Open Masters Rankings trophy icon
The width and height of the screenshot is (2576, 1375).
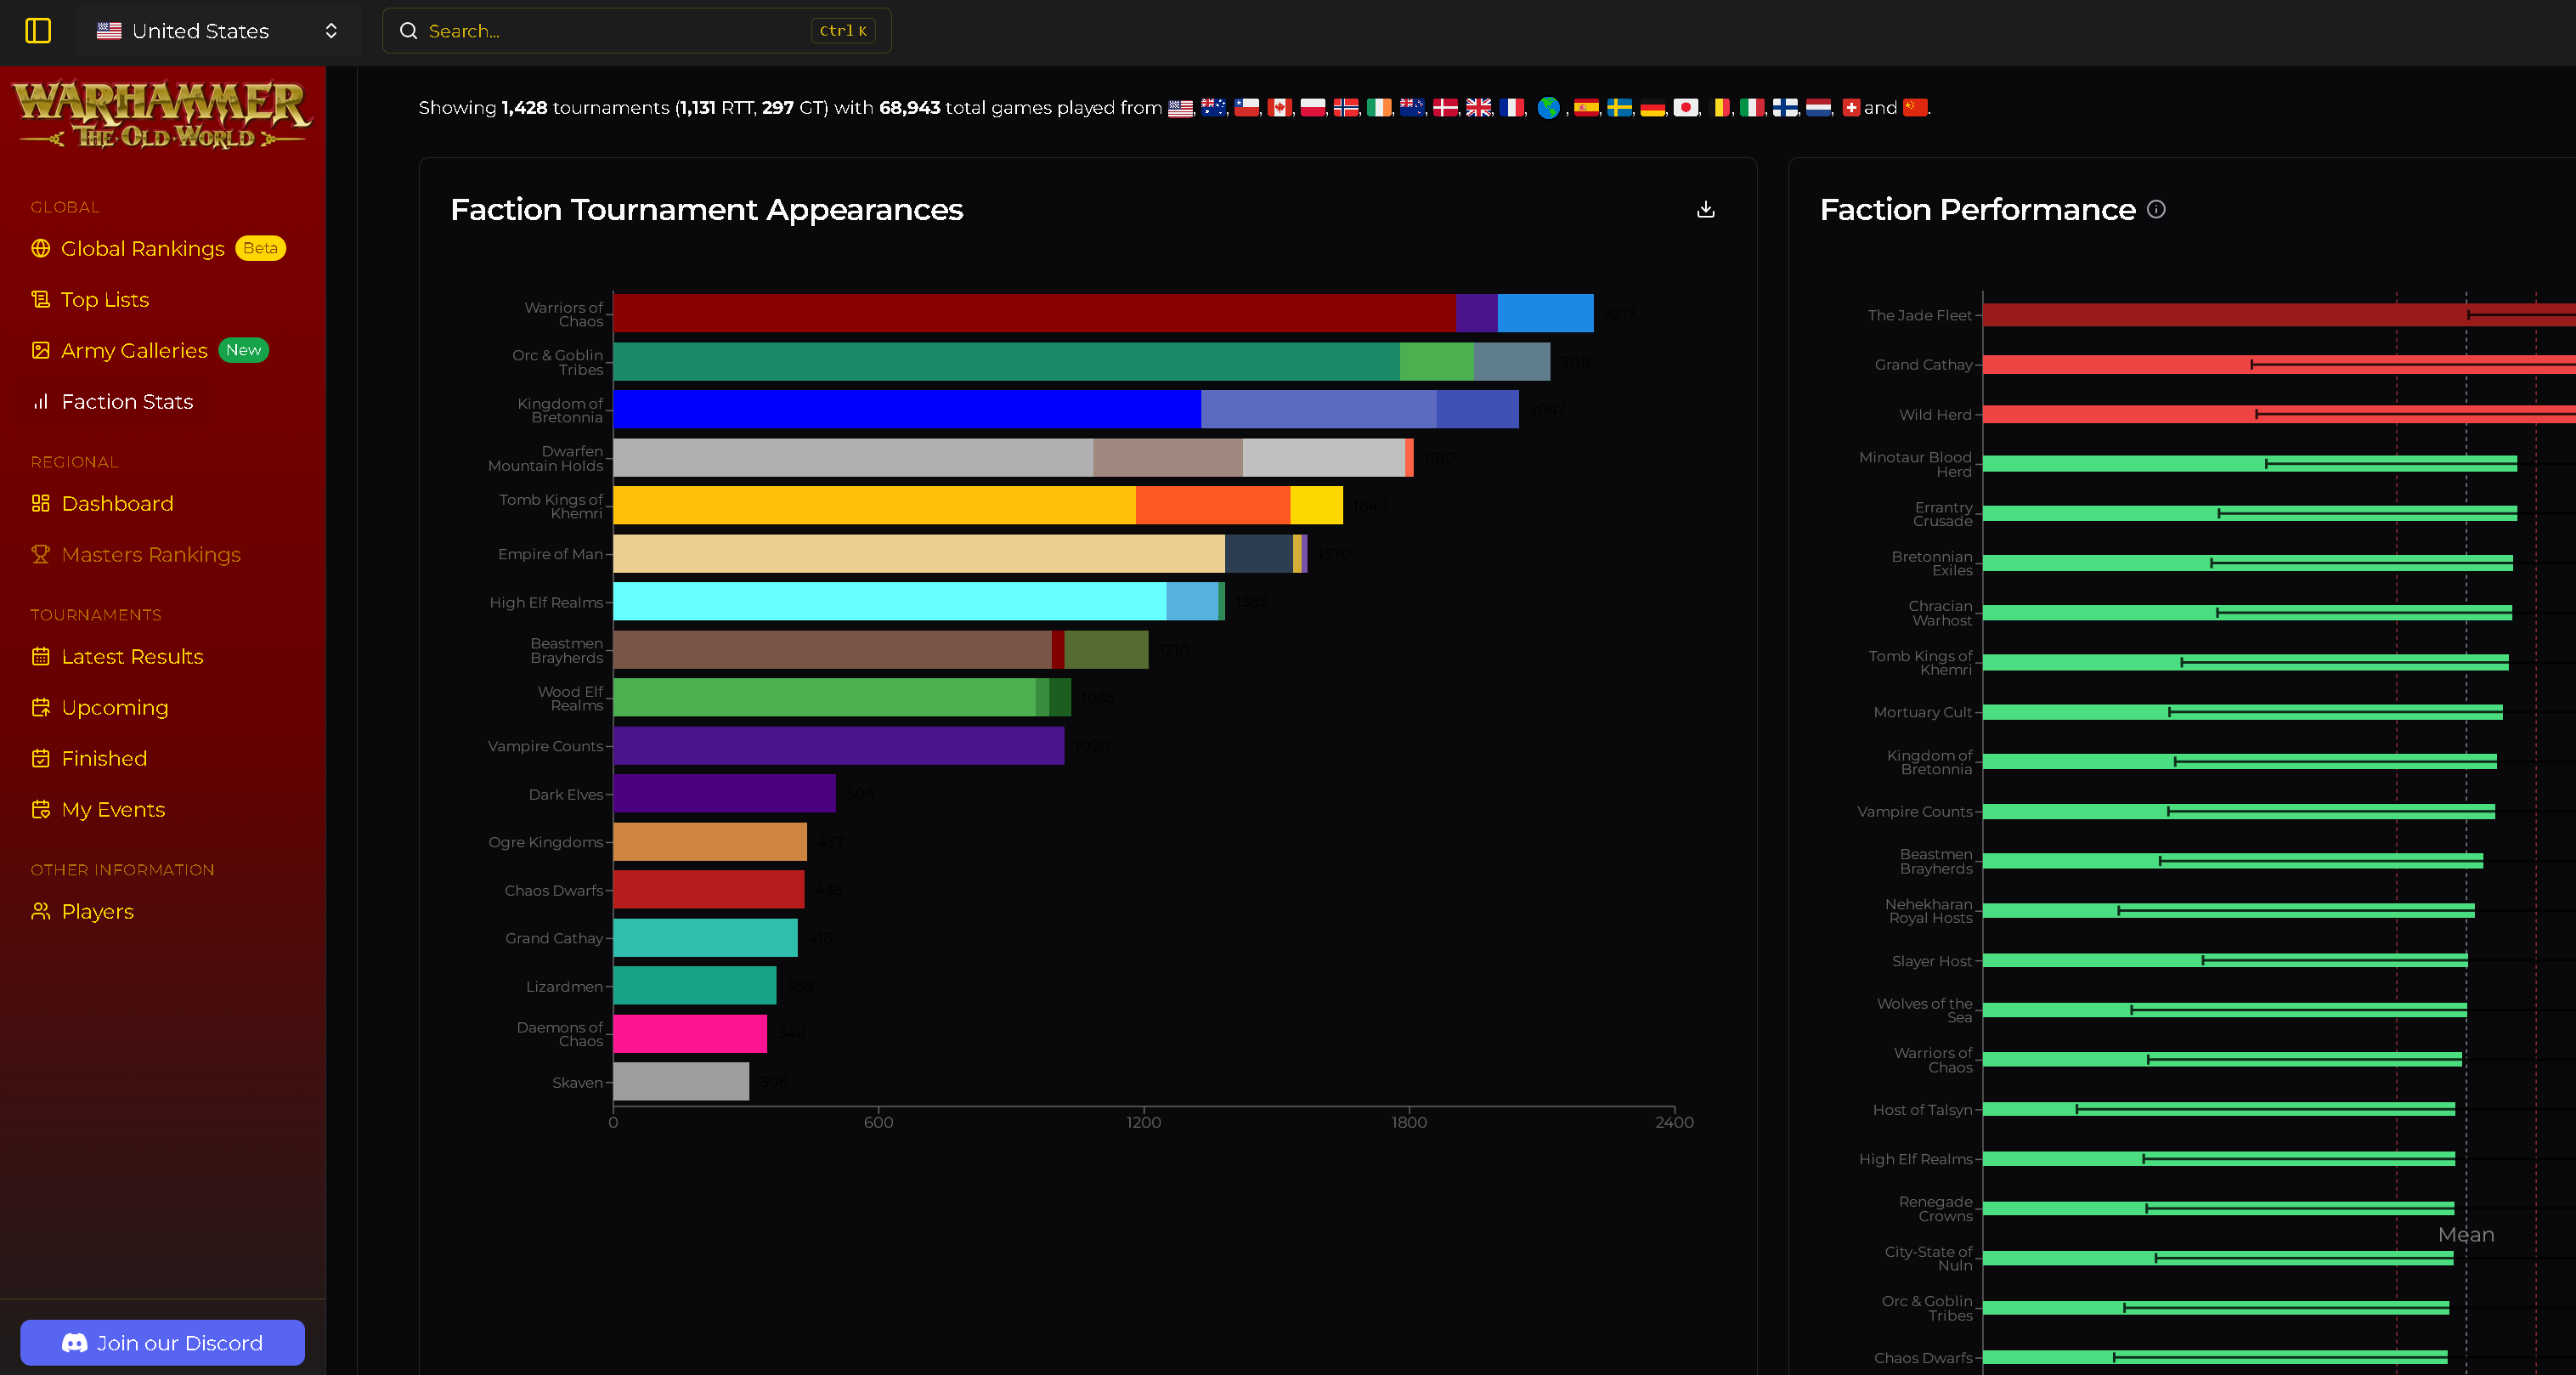40,554
